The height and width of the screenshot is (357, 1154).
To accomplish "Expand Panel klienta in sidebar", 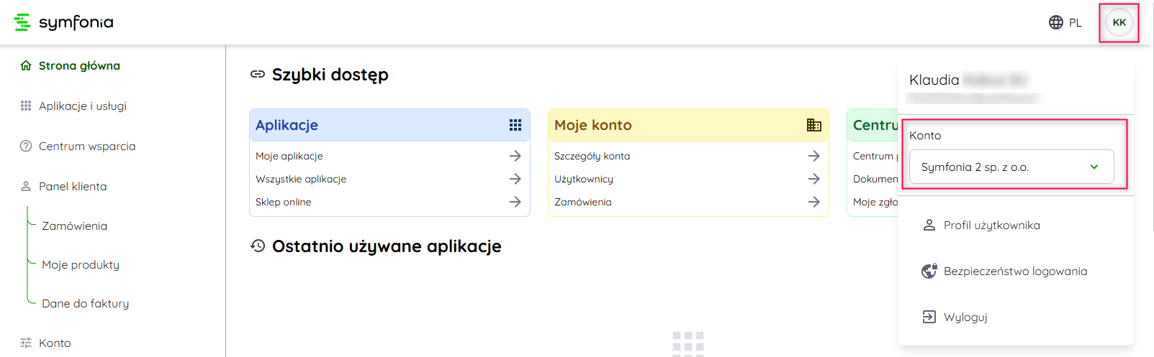I will click(x=73, y=186).
